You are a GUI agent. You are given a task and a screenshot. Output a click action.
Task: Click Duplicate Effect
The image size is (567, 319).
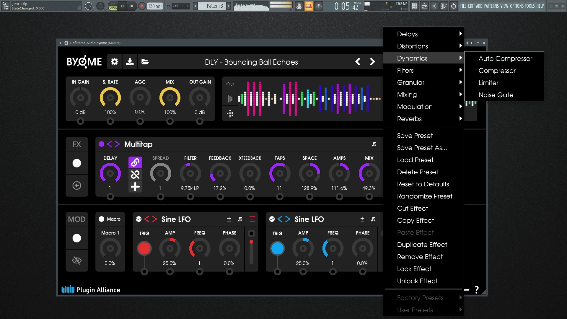423,245
